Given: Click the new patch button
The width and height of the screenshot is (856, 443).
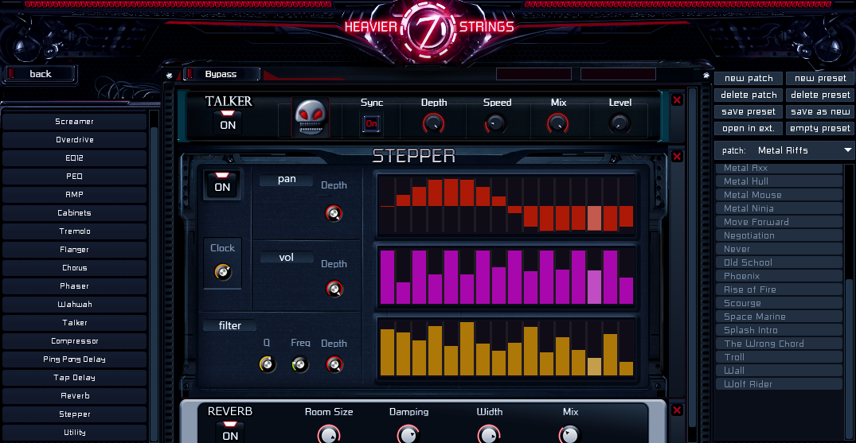Looking at the screenshot, I should pos(749,78).
